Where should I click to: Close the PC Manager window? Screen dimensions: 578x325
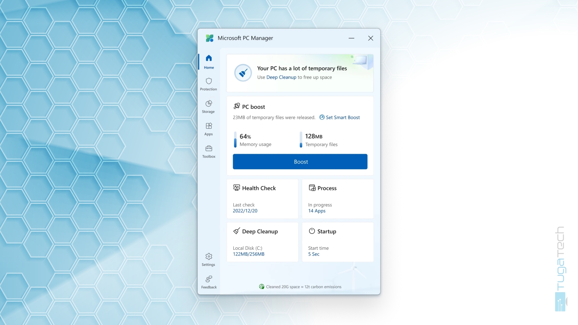(x=371, y=38)
